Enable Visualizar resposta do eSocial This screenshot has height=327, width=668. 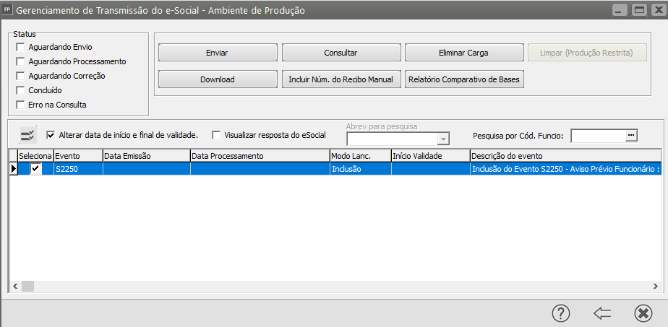click(216, 135)
